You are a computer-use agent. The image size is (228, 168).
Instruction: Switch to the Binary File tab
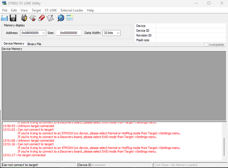(x=34, y=44)
